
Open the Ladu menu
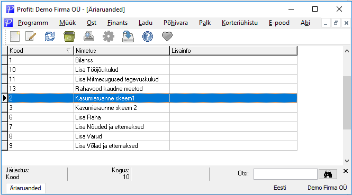coord(146,23)
